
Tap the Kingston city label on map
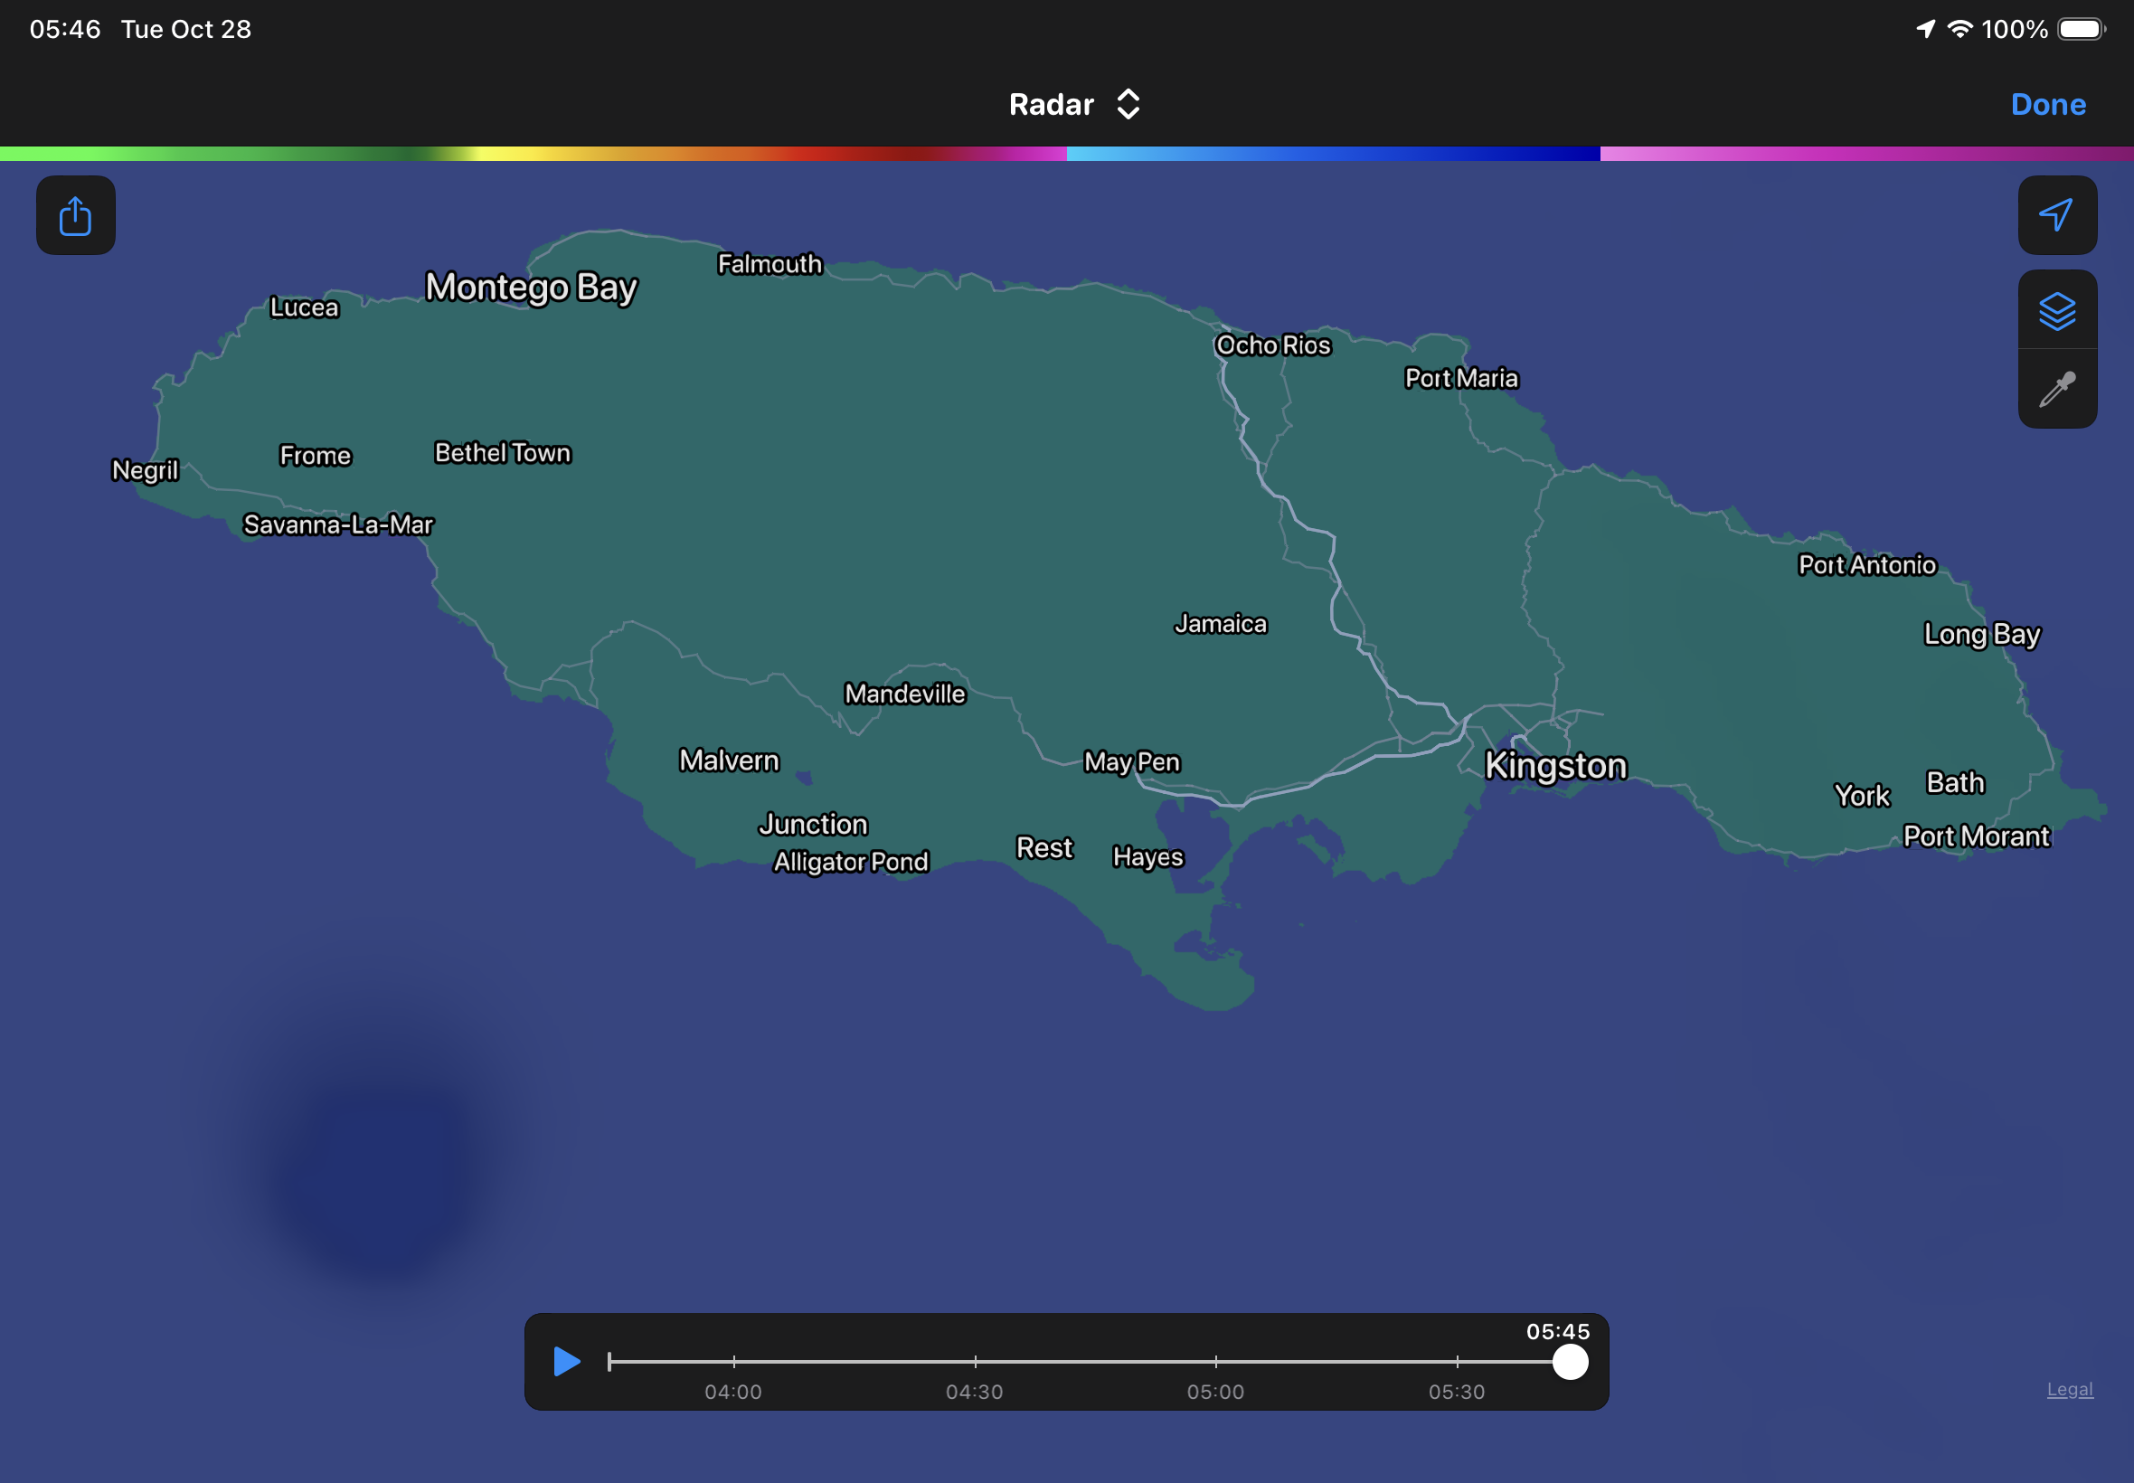click(1554, 766)
